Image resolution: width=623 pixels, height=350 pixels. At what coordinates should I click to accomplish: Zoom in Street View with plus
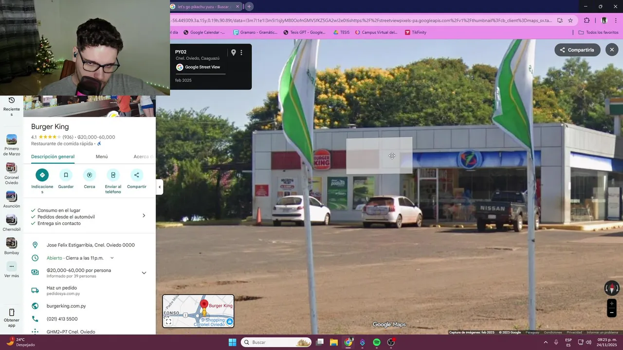(612, 304)
